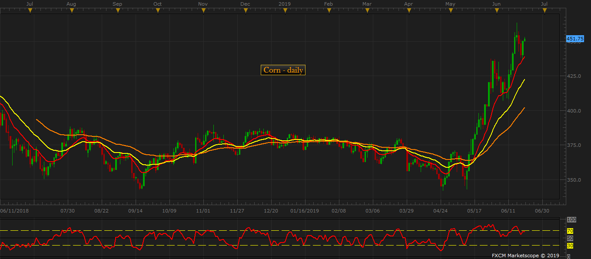This screenshot has width=591, height=259.
Task: Click the 425.0 price axis label
Action: point(574,76)
